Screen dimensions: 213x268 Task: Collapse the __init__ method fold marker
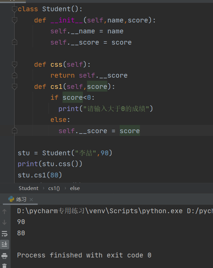[x=14, y=20]
